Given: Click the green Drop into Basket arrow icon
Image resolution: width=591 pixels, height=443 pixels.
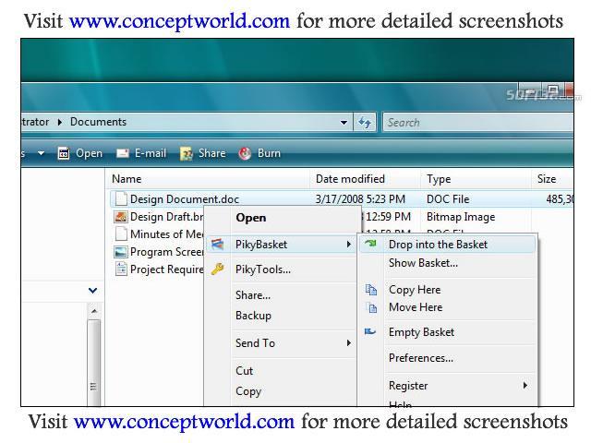Looking at the screenshot, I should click(370, 244).
